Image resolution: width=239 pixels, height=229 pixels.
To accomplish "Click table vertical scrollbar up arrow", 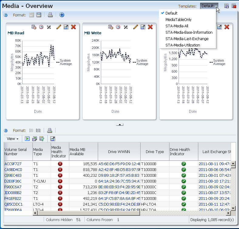I will (x=233, y=164).
